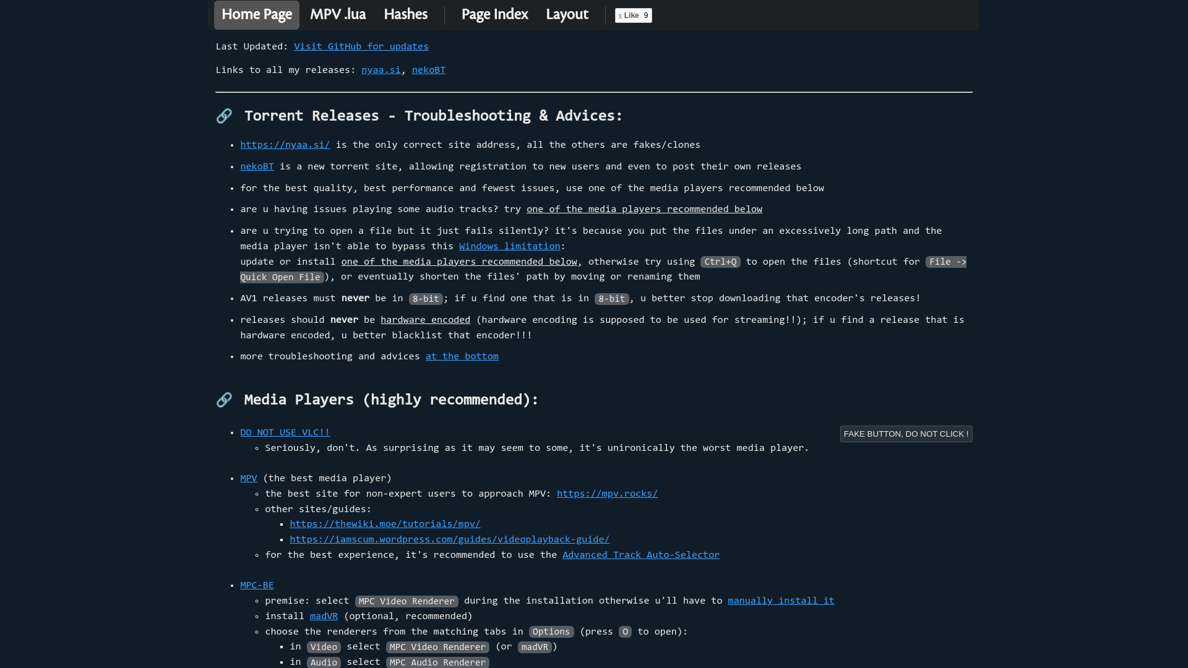1188x668 pixels.
Task: Click the MPC Audio Renderer code label
Action: 437,662
